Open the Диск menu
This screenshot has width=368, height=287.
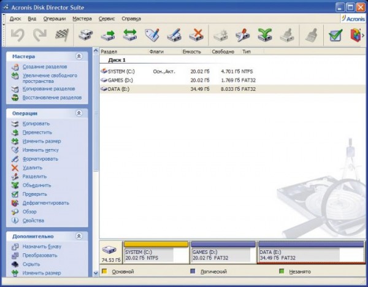pos(15,19)
